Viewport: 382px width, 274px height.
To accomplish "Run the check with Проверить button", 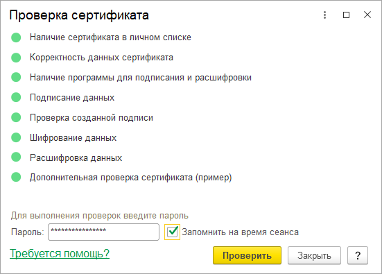I will (247, 255).
